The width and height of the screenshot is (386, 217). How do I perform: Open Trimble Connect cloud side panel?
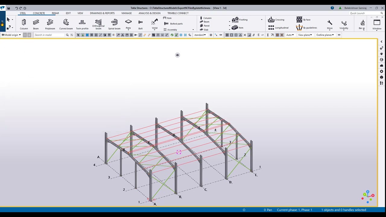pyautogui.click(x=381, y=65)
